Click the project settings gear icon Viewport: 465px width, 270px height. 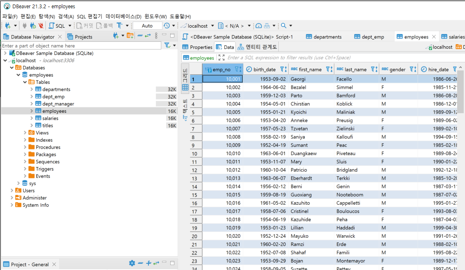(x=132, y=263)
